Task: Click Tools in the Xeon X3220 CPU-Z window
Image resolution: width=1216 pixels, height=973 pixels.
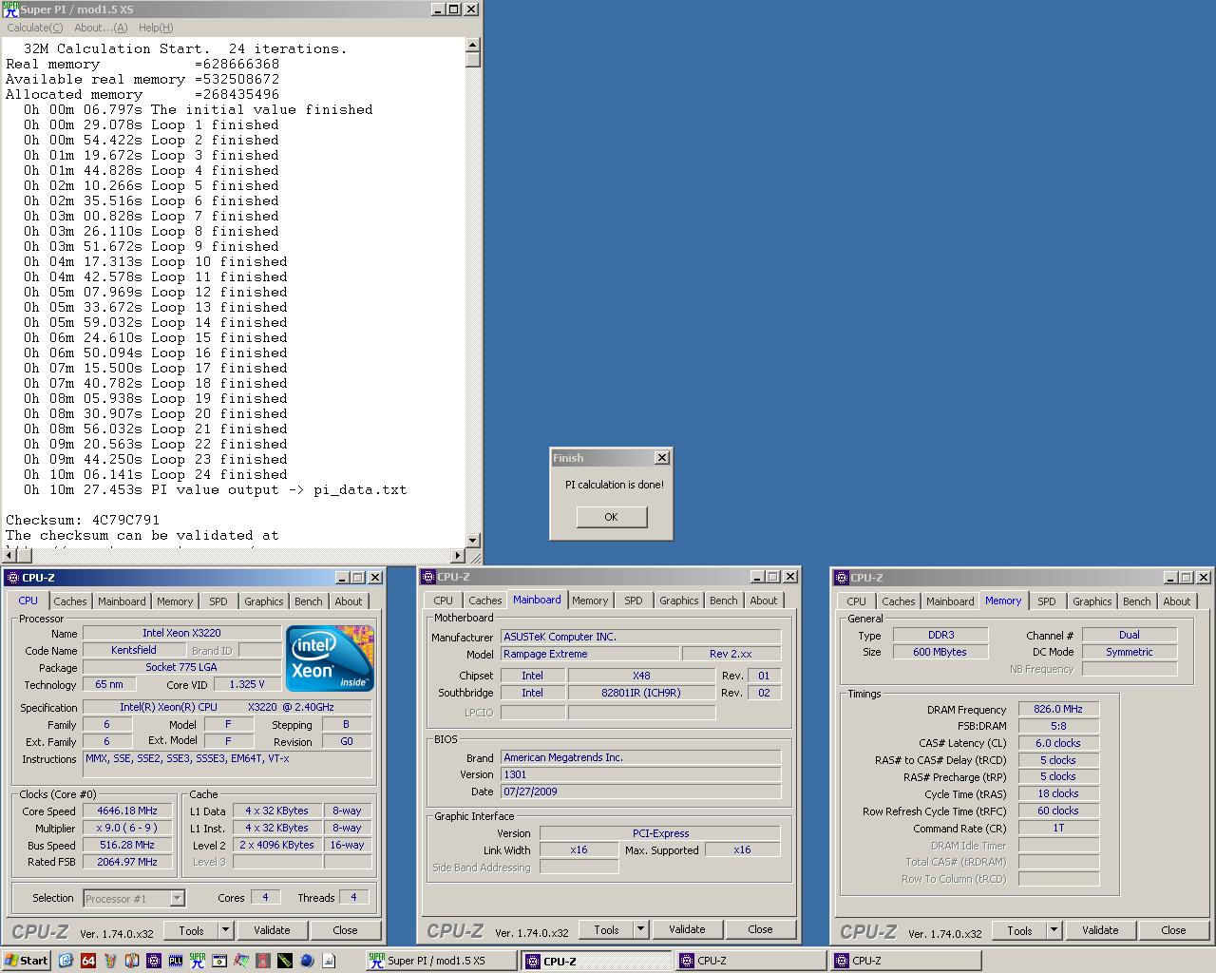Action: click(191, 930)
